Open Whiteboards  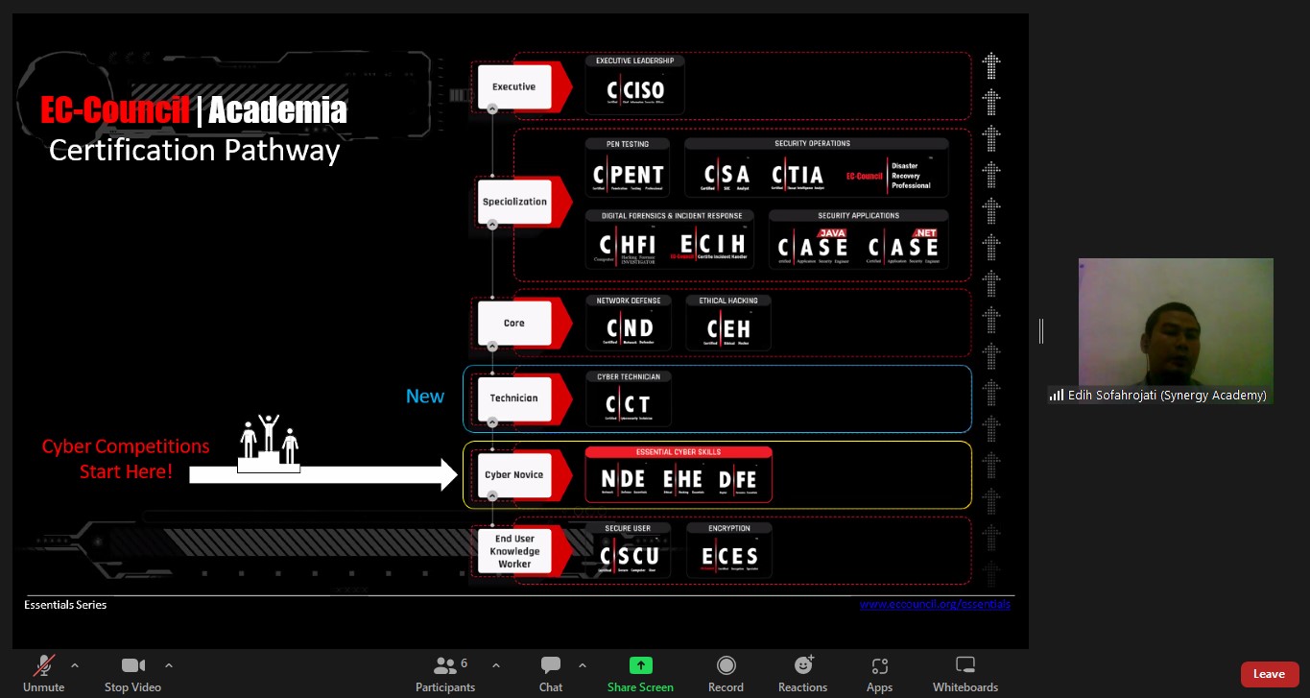click(965, 673)
